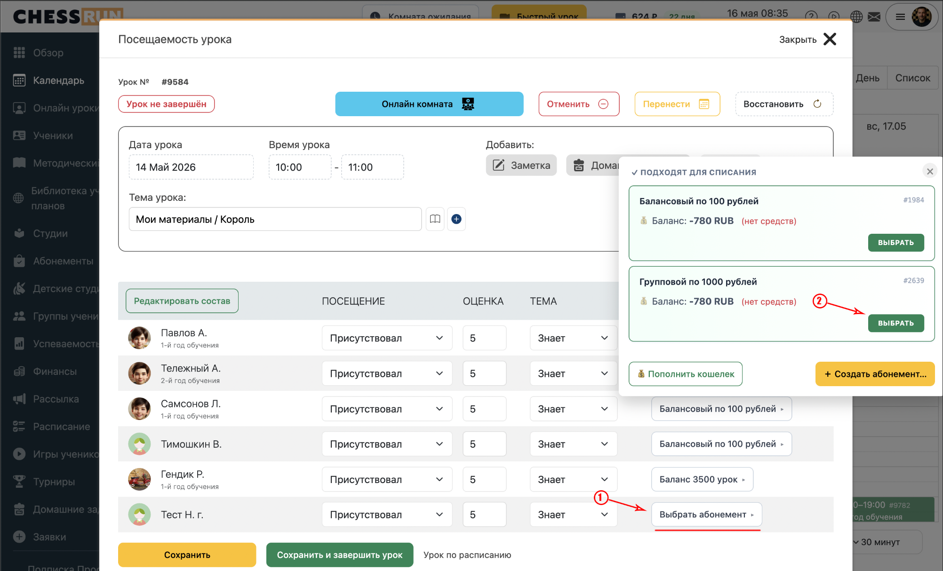Switch to the Список calendar view tab
This screenshot has height=571, width=943.
912,78
